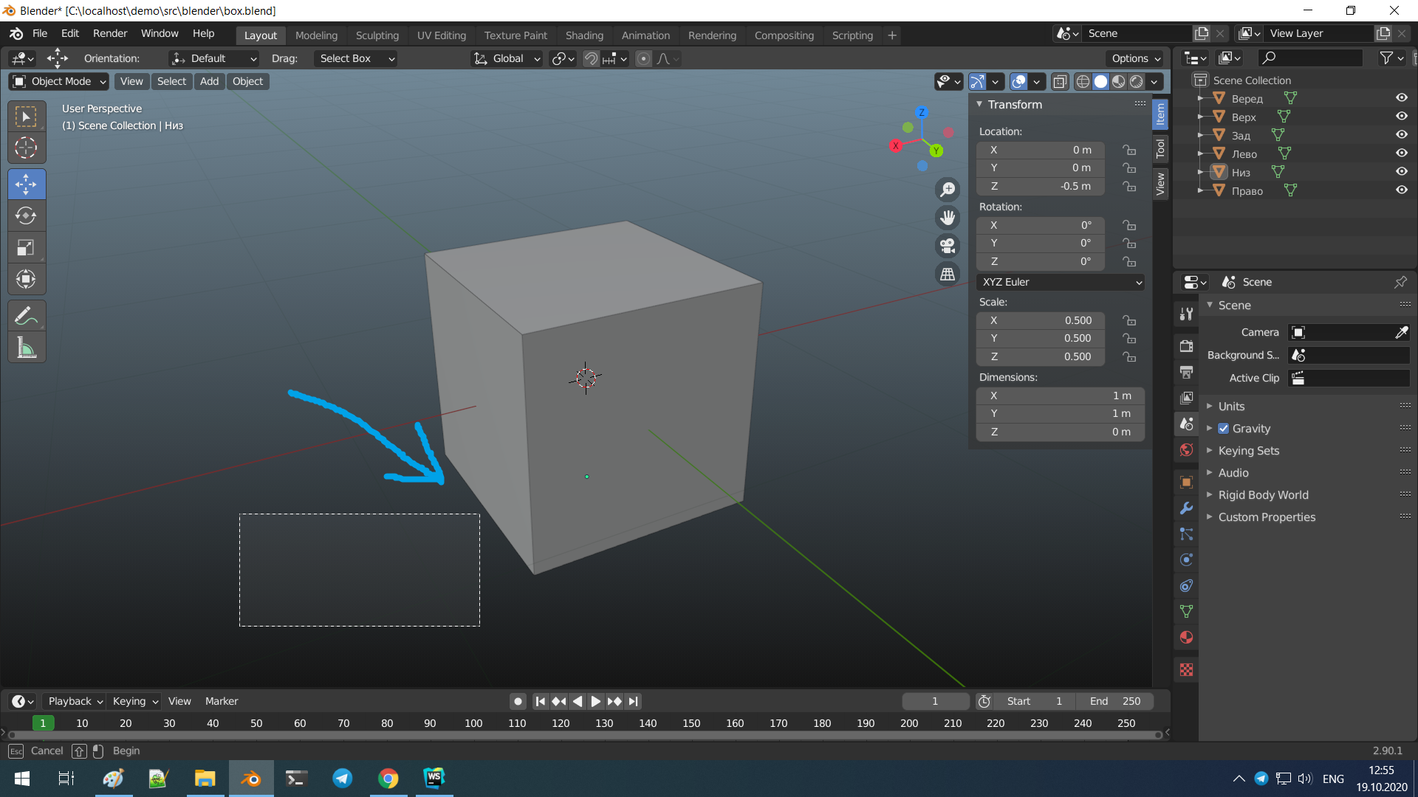
Task: Switch viewport to wireframe shading mode
Action: 1083,82
